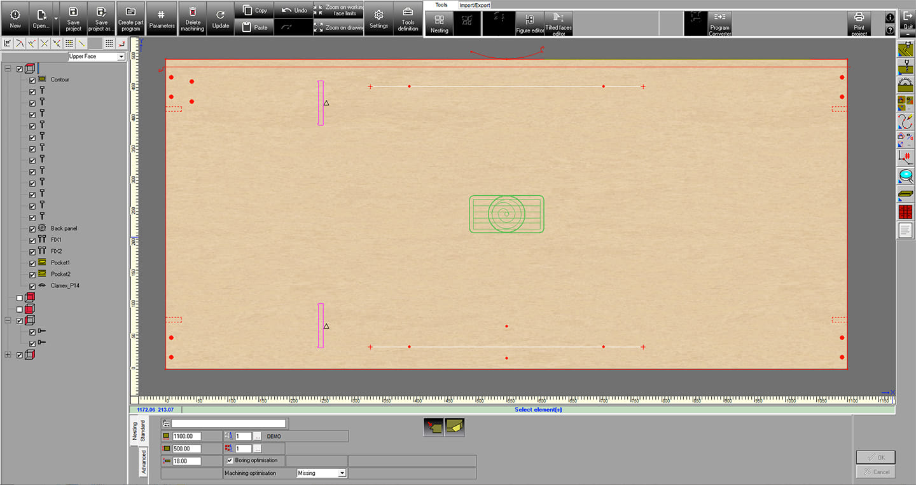Select the Back panel tree item
This screenshot has height=485, width=916.
(64, 228)
